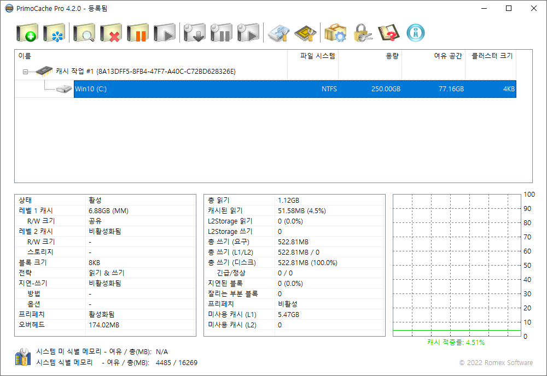
Task: Click the L2Storage 읽기 label
Action: pos(230,221)
